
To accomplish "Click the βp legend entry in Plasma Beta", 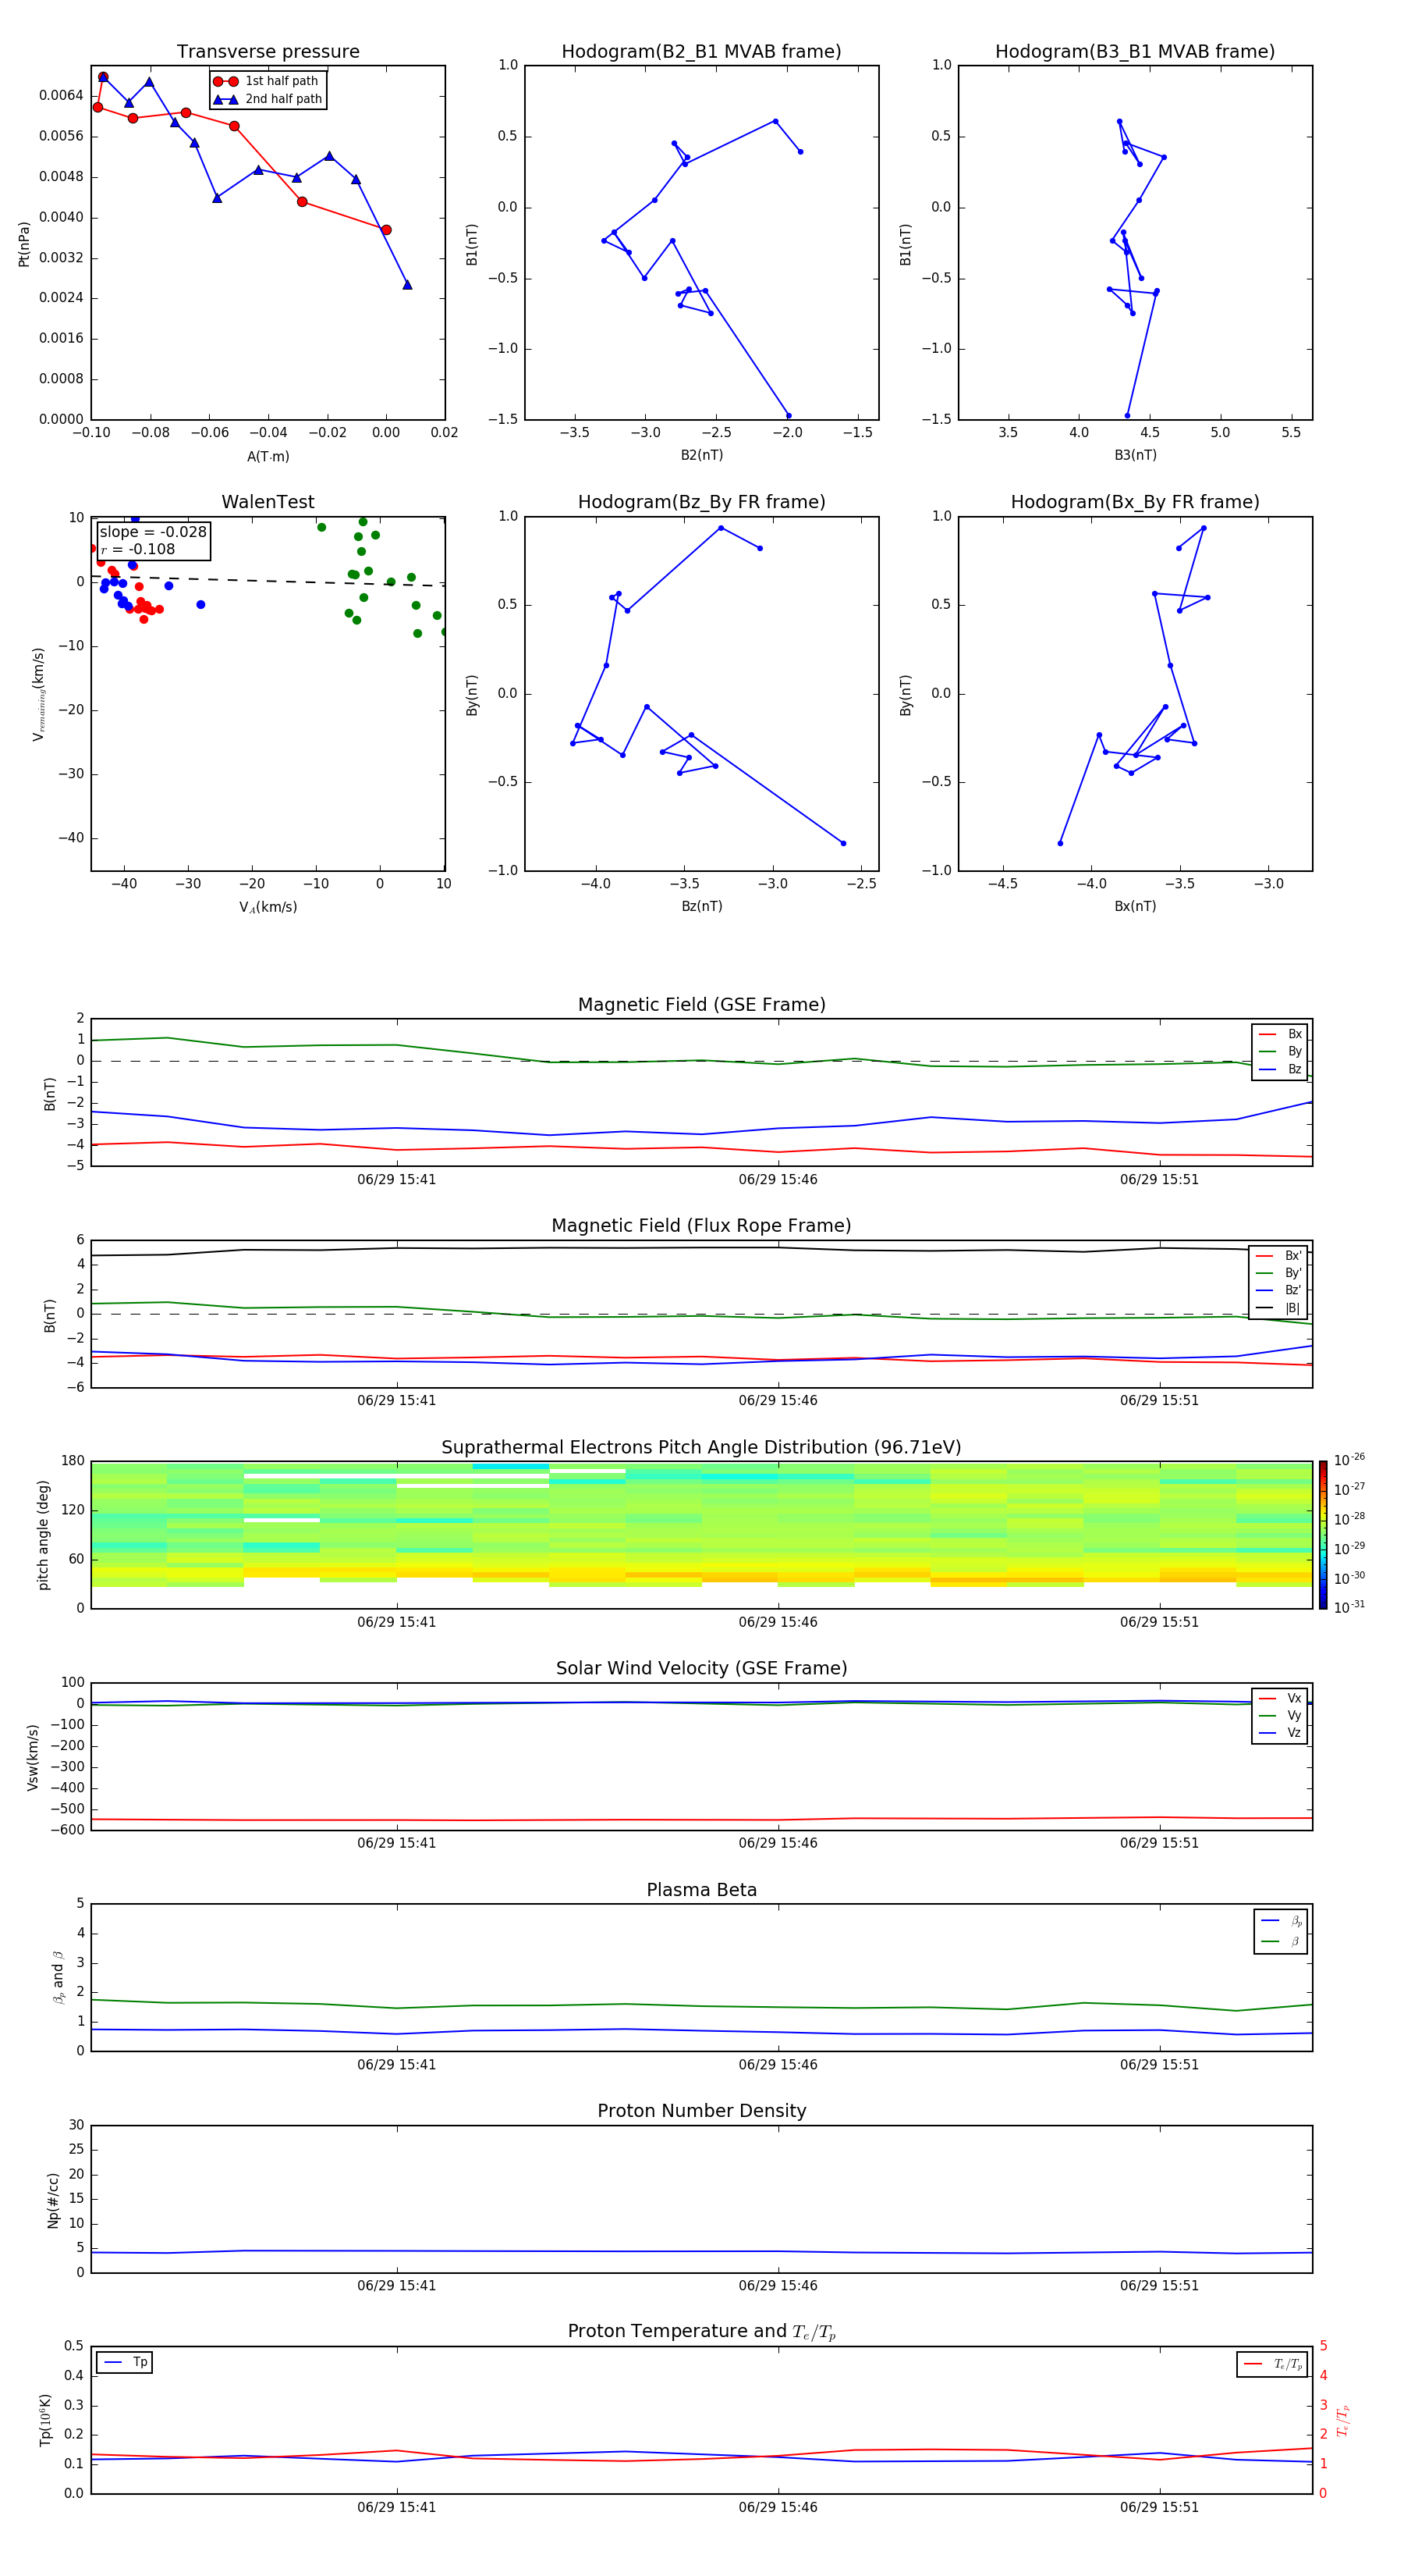I will pos(1281,1921).
